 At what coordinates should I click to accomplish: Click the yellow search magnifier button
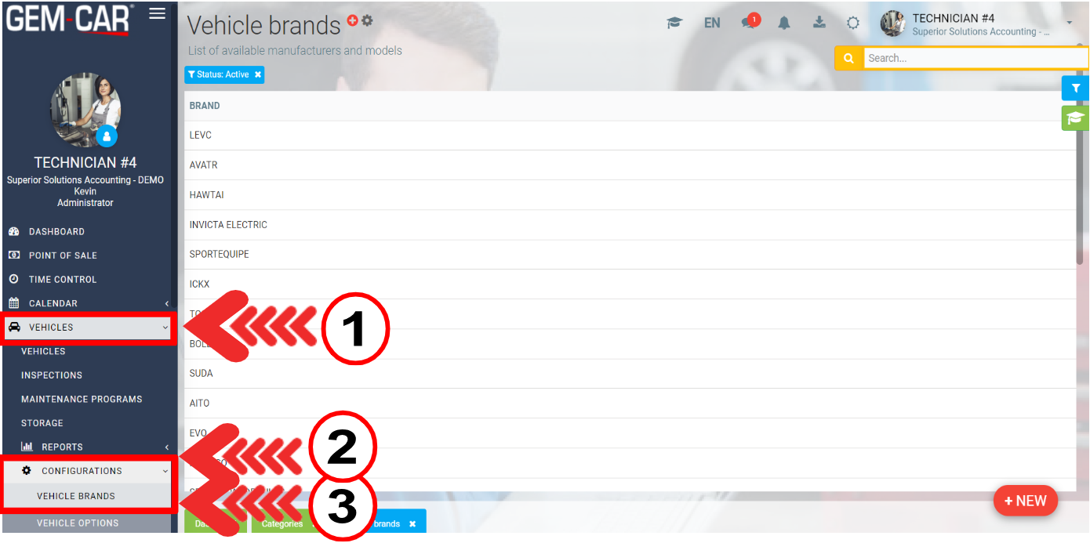(848, 58)
